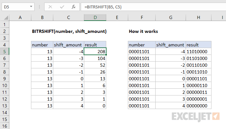Select cell D11 with result 3
The height and width of the screenshot is (129, 226).
[x=95, y=92]
